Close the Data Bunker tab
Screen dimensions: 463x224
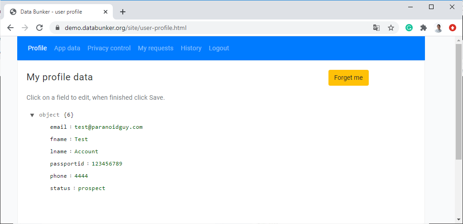point(106,12)
